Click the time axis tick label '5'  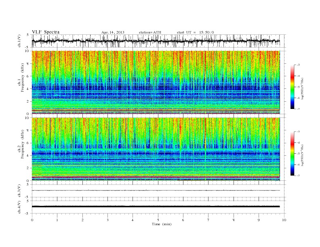coord(158,220)
